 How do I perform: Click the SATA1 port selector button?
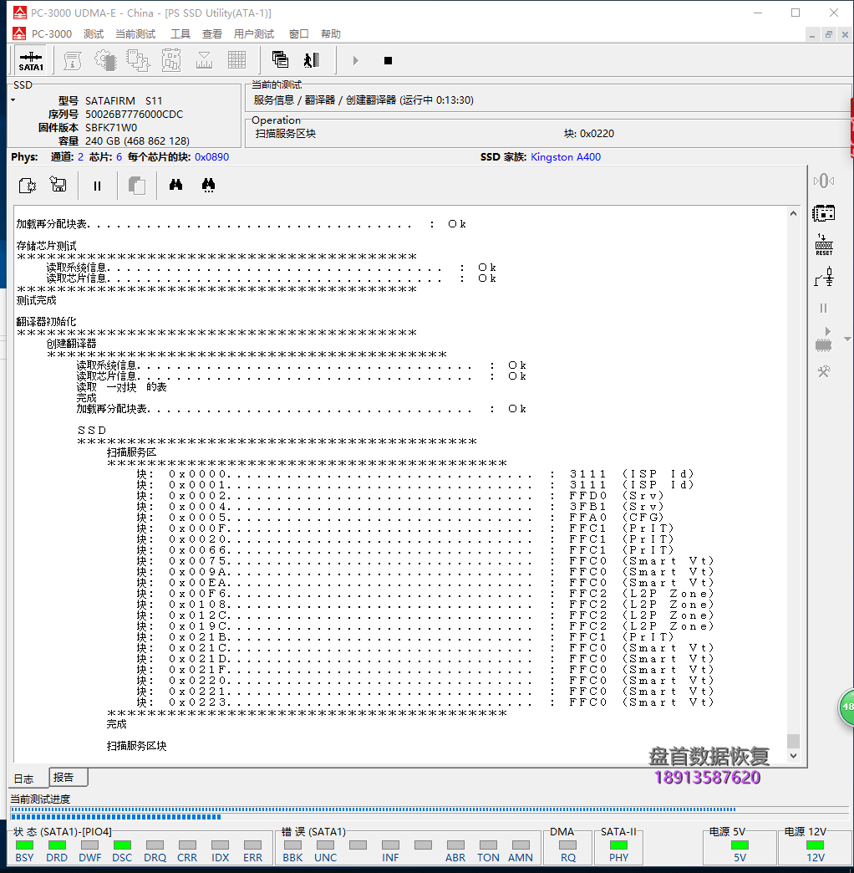[31, 61]
